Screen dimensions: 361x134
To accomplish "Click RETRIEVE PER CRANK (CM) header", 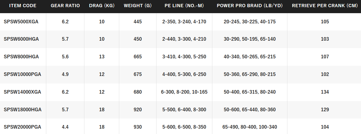I will (325, 6).
